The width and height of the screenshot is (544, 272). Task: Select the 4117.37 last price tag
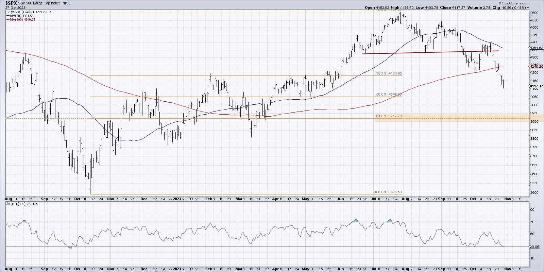536,86
